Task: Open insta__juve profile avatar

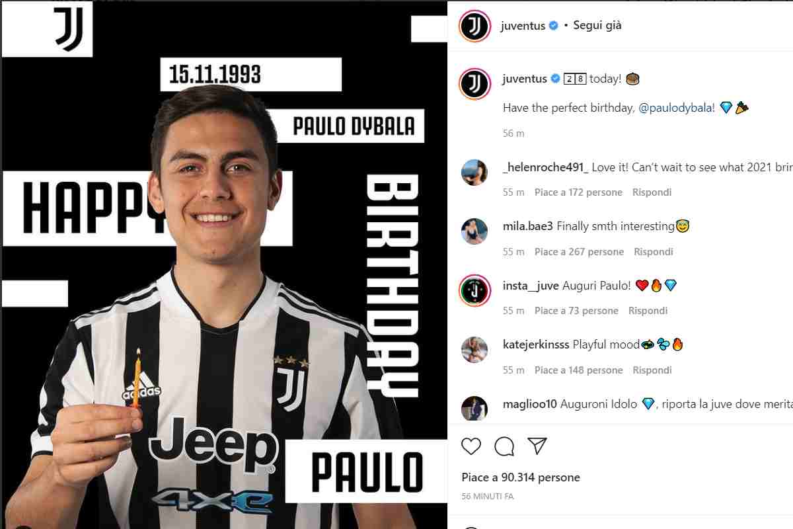Action: pos(474,290)
